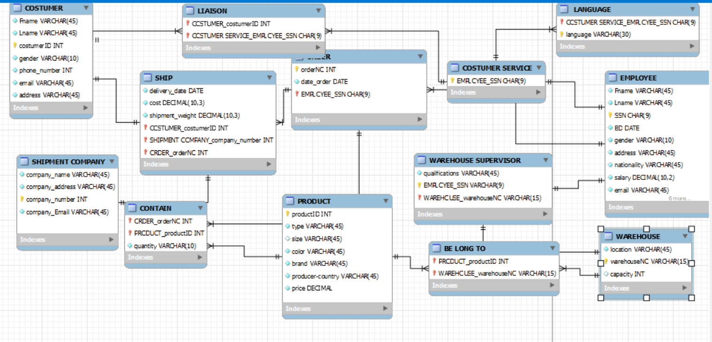Click the CONTAIN table icon

point(132,208)
